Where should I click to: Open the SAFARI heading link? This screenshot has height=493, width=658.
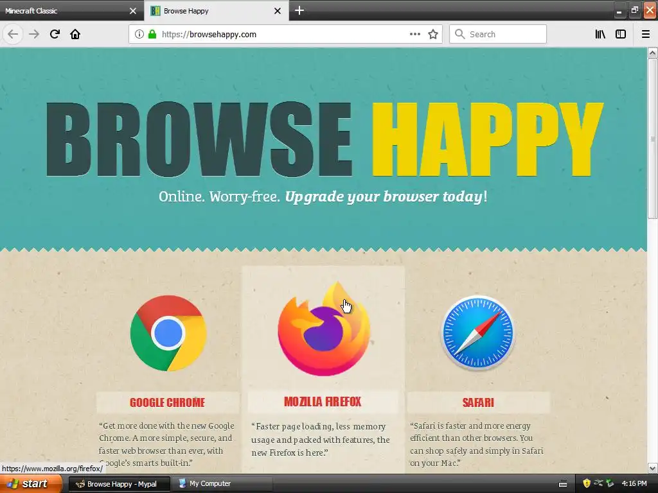point(478,402)
